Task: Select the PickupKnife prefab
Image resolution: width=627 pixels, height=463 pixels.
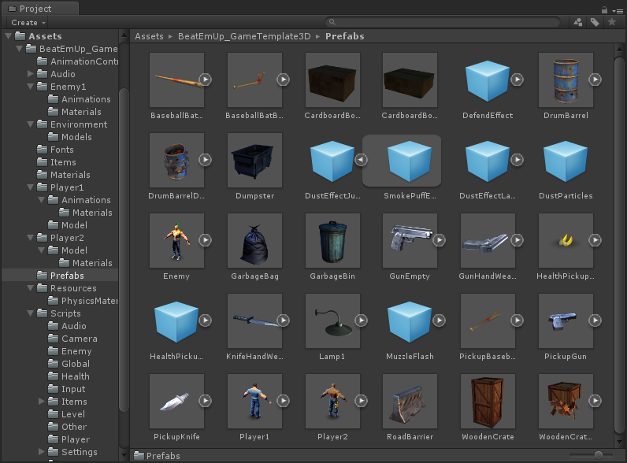Action: coord(176,402)
